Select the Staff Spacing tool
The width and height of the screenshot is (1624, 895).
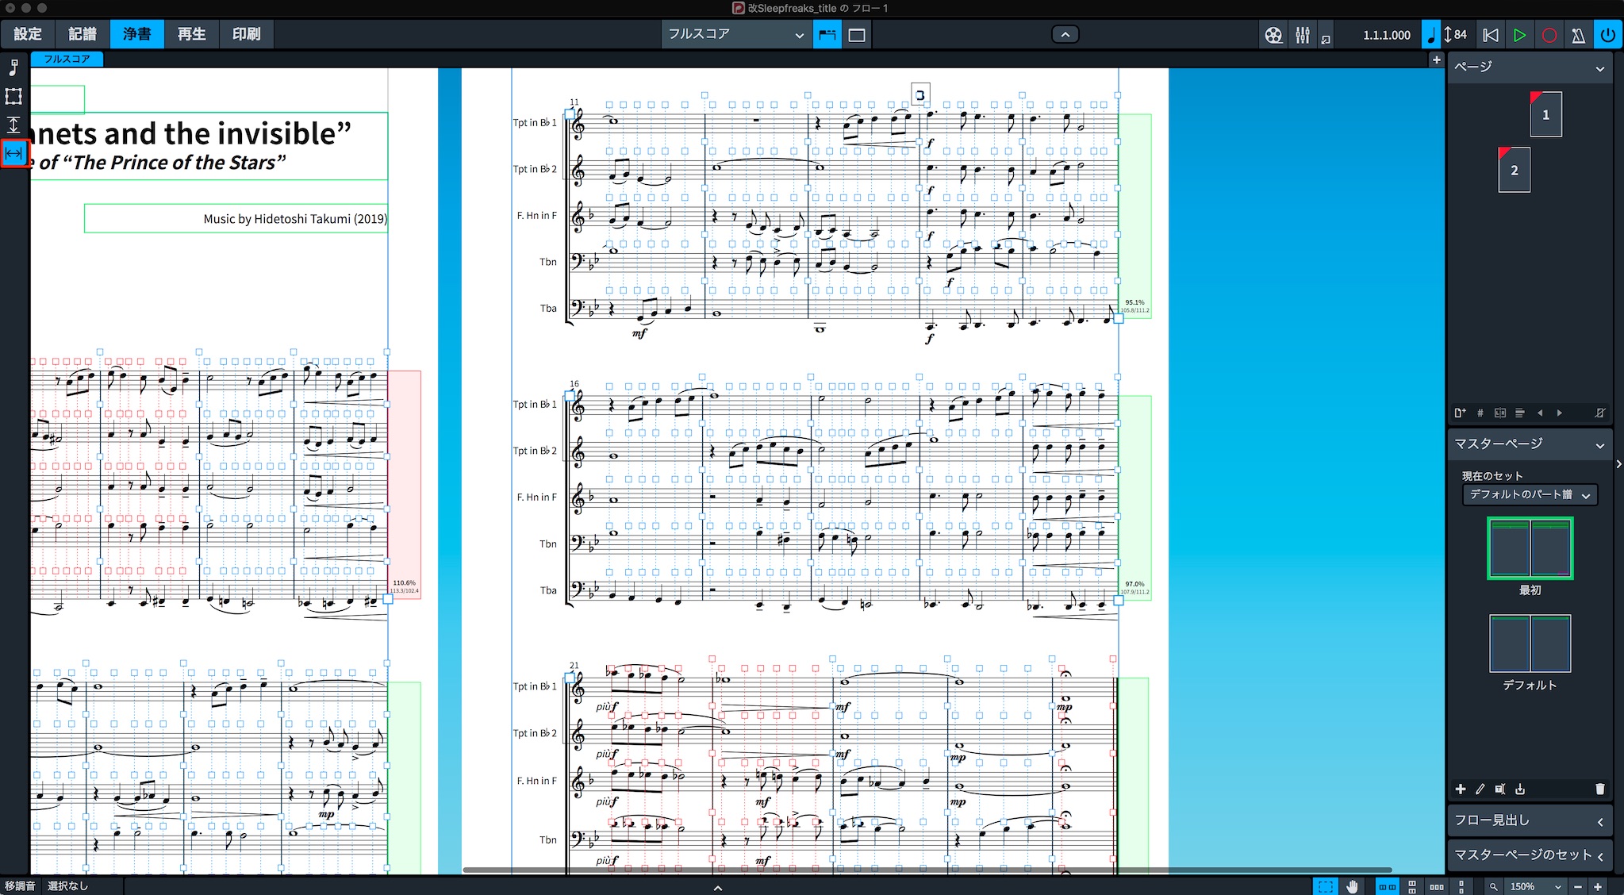click(x=13, y=125)
